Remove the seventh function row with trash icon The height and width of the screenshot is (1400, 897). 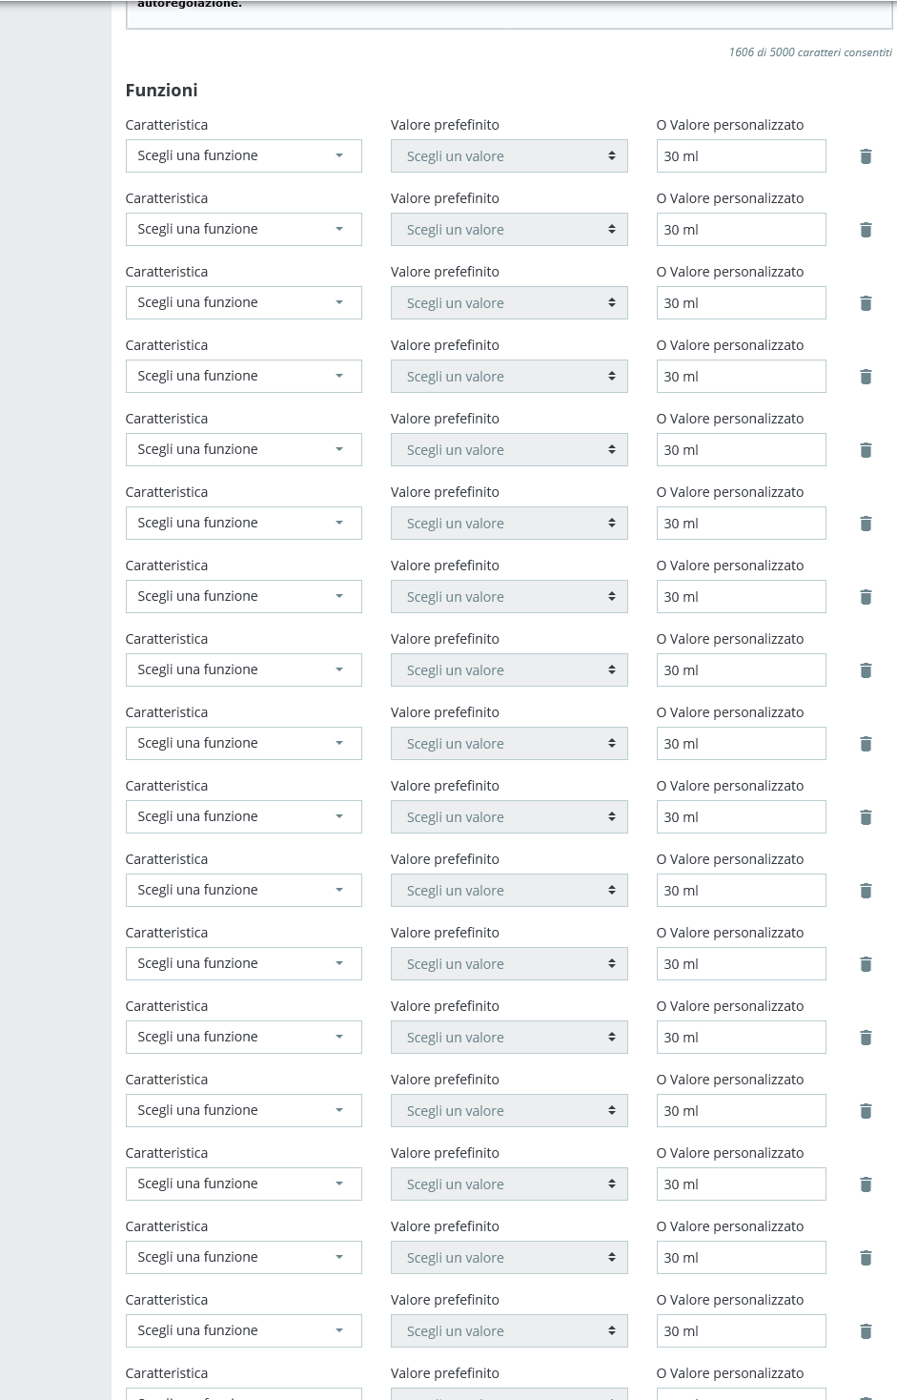(x=866, y=597)
